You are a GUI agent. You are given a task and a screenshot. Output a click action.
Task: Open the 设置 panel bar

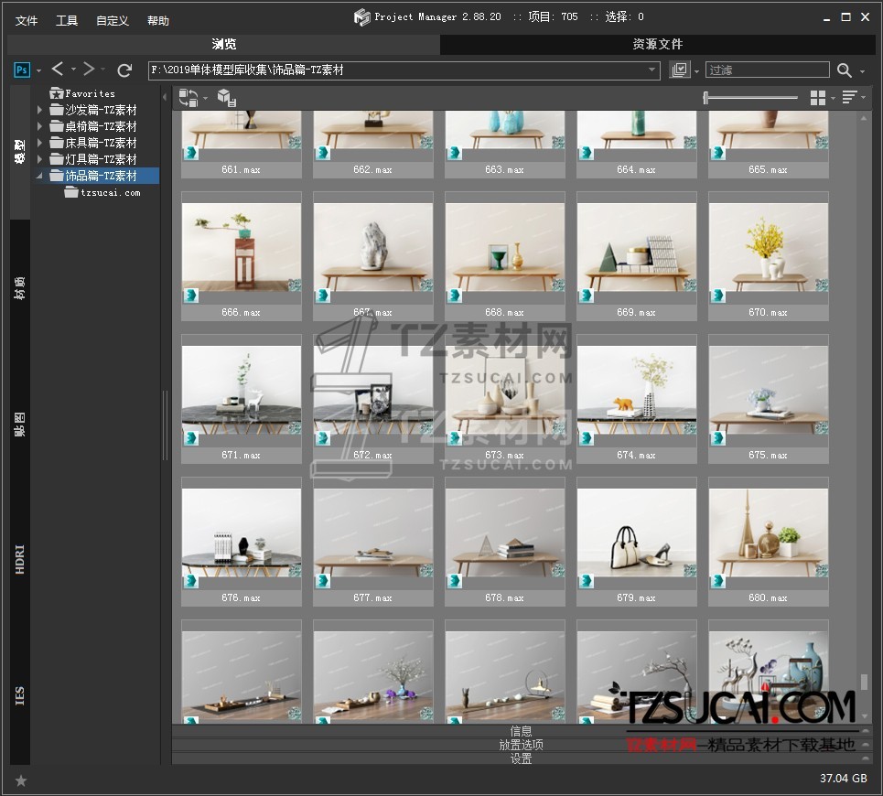pyautogui.click(x=521, y=758)
